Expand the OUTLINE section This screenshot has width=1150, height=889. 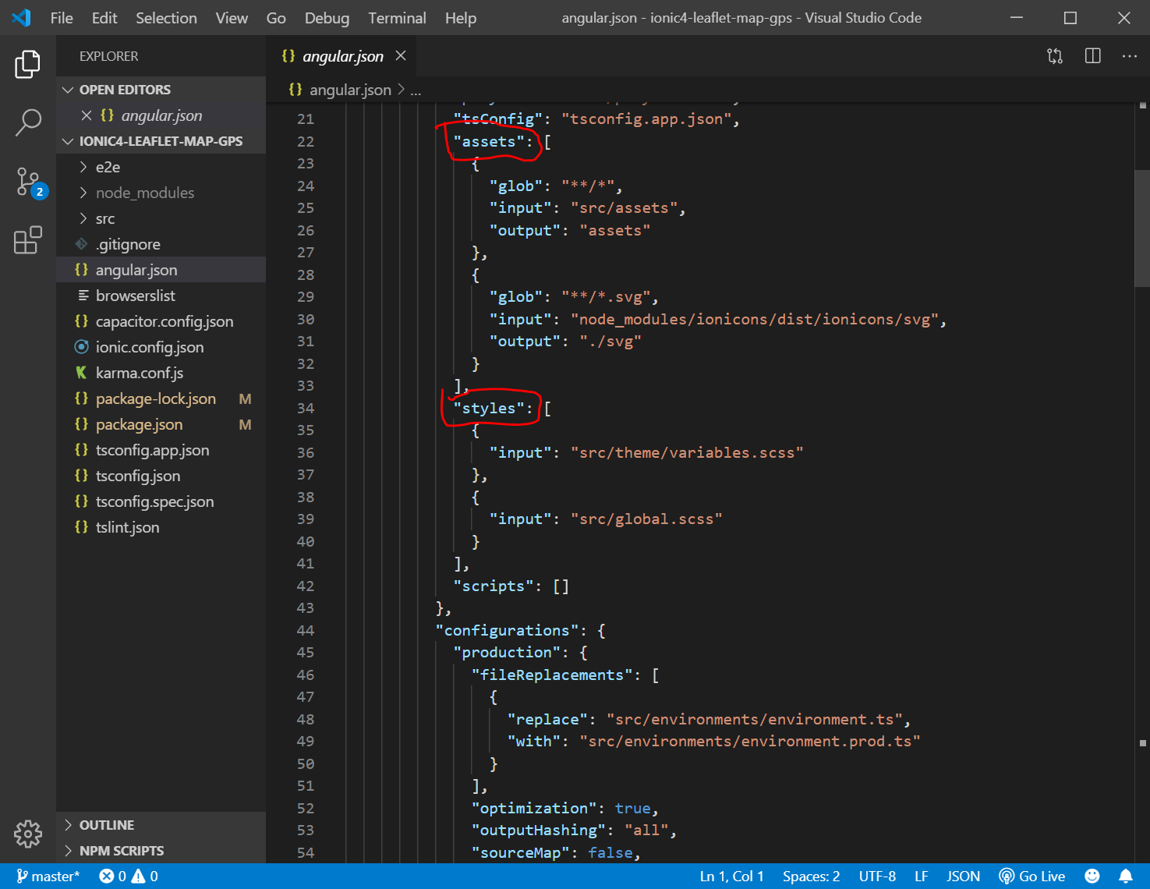tap(106, 825)
